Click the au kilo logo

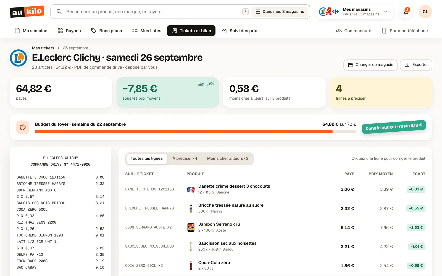[27, 12]
